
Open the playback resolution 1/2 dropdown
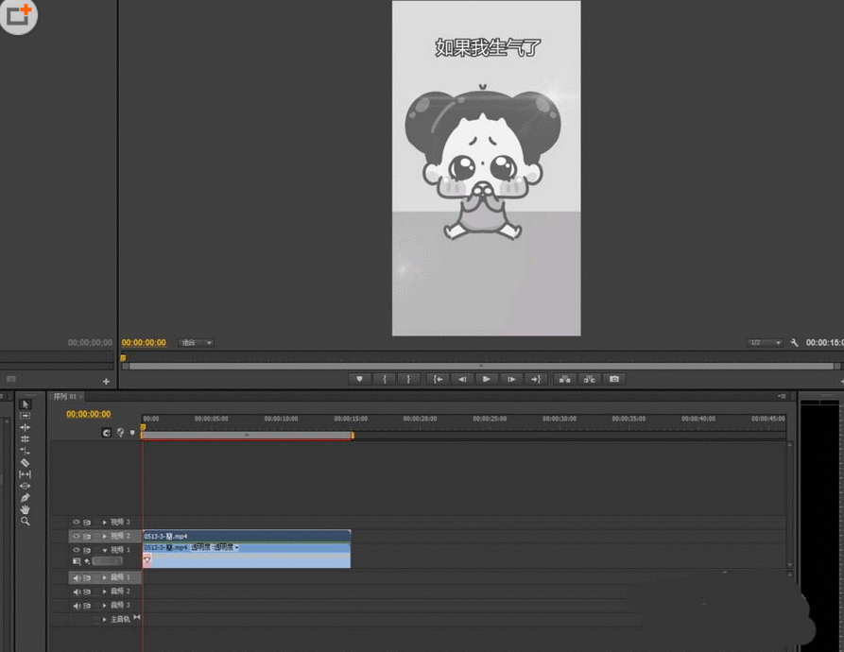click(766, 343)
